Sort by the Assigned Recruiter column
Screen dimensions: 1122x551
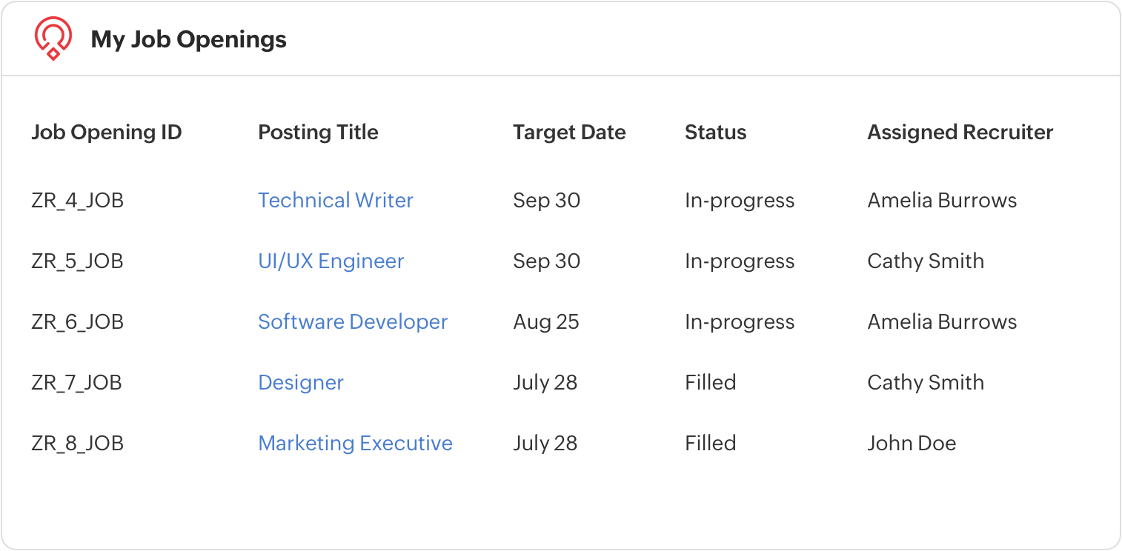tap(960, 132)
